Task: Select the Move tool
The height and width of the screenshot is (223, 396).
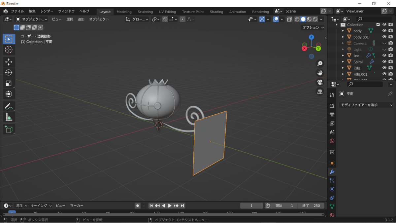Action: click(9, 62)
